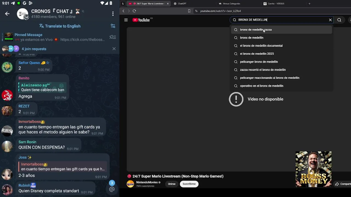Select the message '2-3 años'
351x197 pixels.
click(27, 175)
